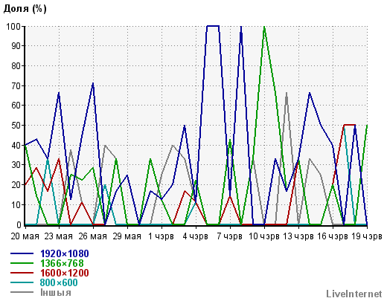Click the 1920×1080 legend label
Viewport: 387px width, 301px height.
65,253
